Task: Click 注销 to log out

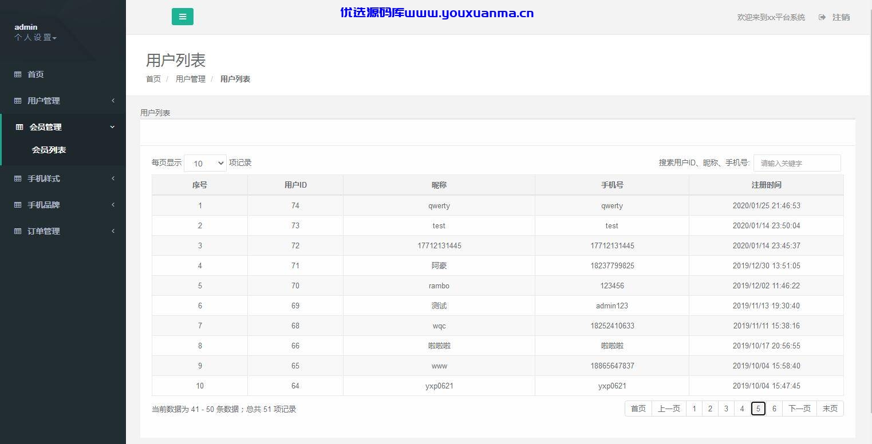Action: pyautogui.click(x=841, y=17)
